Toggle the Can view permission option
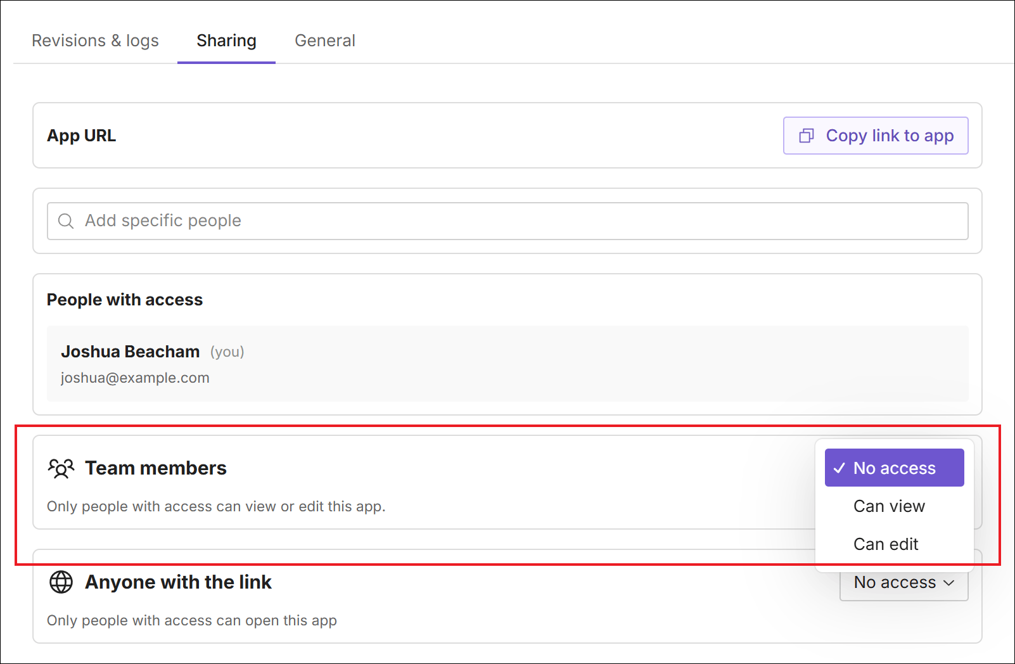This screenshot has height=664, width=1015. (889, 506)
